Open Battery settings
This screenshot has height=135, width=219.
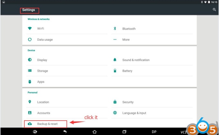pyautogui.click(x=152, y=71)
